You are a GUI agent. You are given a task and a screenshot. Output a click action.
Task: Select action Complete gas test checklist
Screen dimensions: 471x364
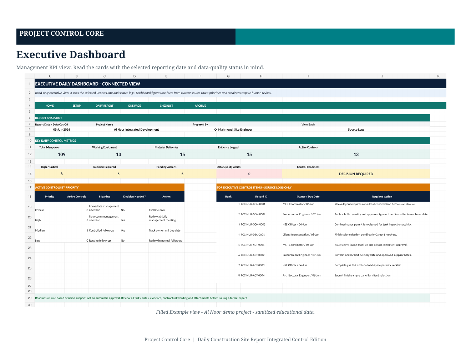[368, 265]
